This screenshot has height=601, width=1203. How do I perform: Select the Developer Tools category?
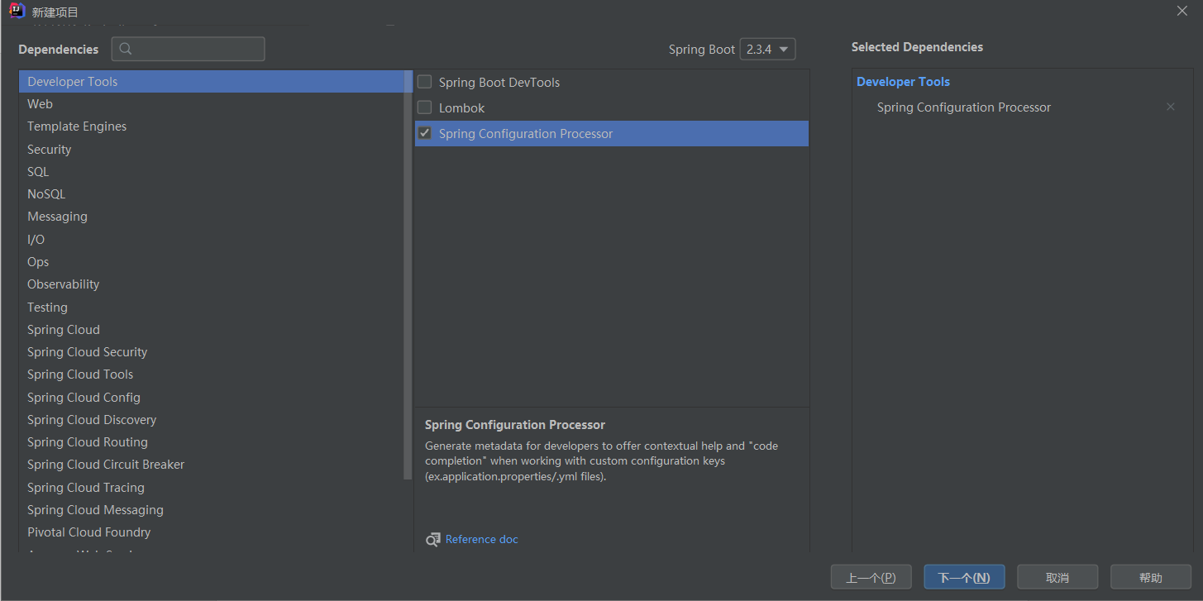[212, 81]
